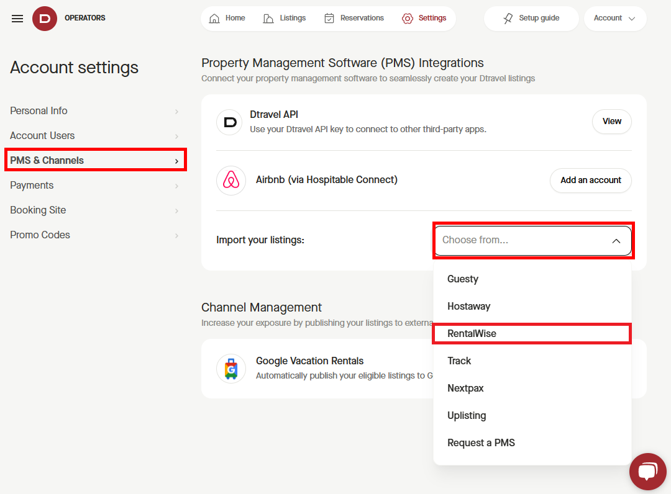Click the Airbnb logo icon
Viewport: 671px width, 494px height.
coord(231,181)
